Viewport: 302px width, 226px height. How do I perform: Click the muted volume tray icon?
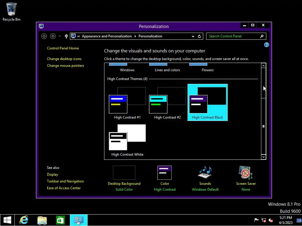click(271, 220)
